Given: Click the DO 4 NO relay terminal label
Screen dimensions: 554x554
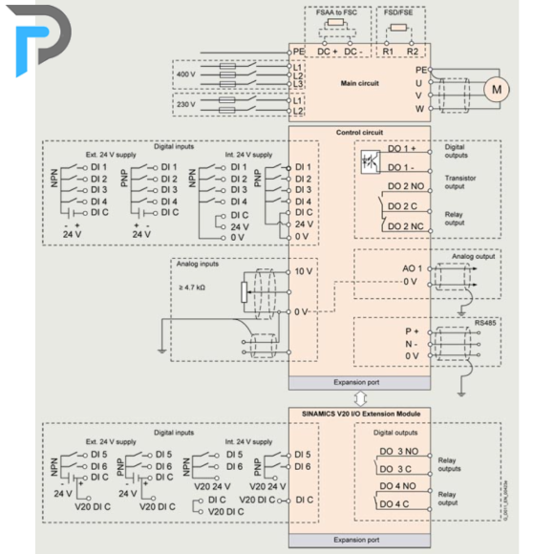Looking at the screenshot, I should (397, 486).
